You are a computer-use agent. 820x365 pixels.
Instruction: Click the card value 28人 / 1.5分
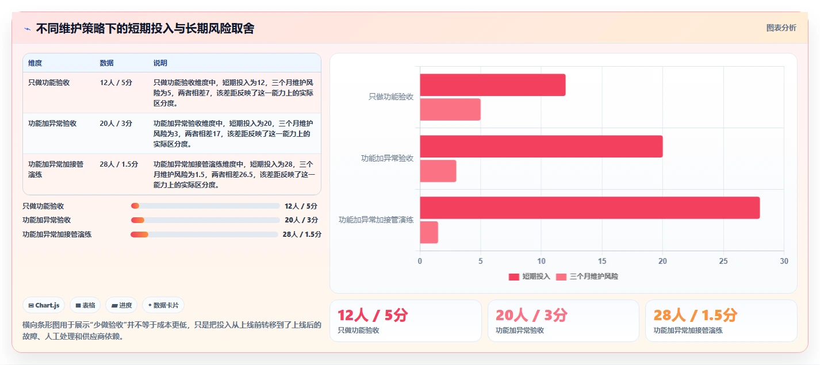[x=695, y=315]
